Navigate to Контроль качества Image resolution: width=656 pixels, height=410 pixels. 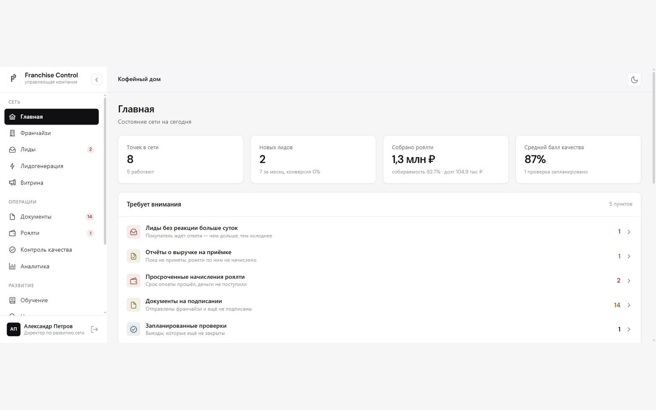click(x=52, y=250)
